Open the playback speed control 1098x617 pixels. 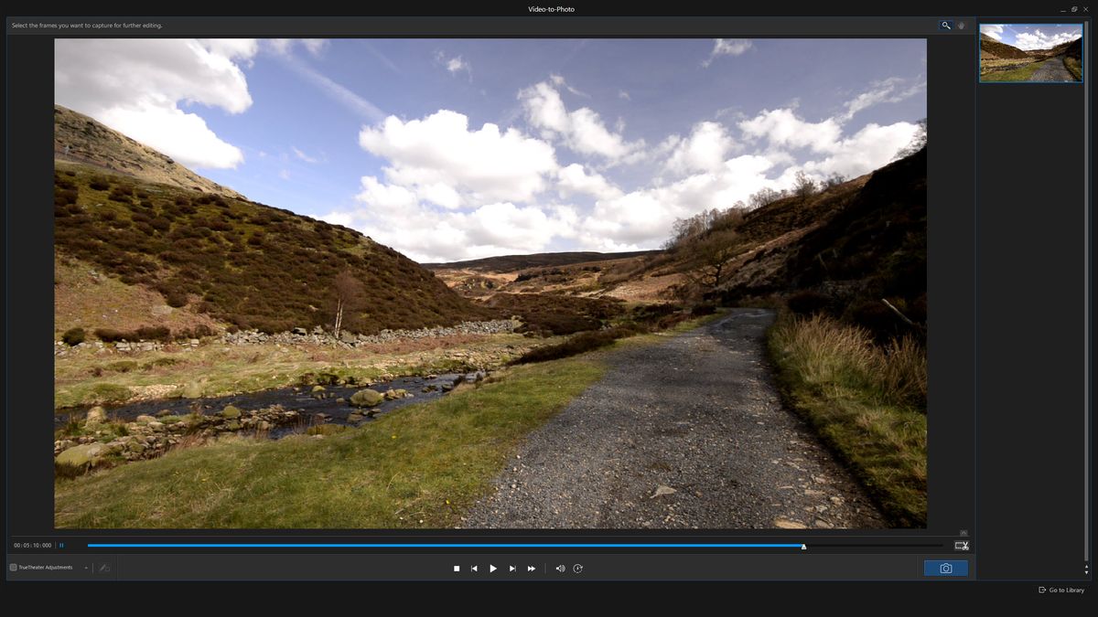tap(578, 568)
